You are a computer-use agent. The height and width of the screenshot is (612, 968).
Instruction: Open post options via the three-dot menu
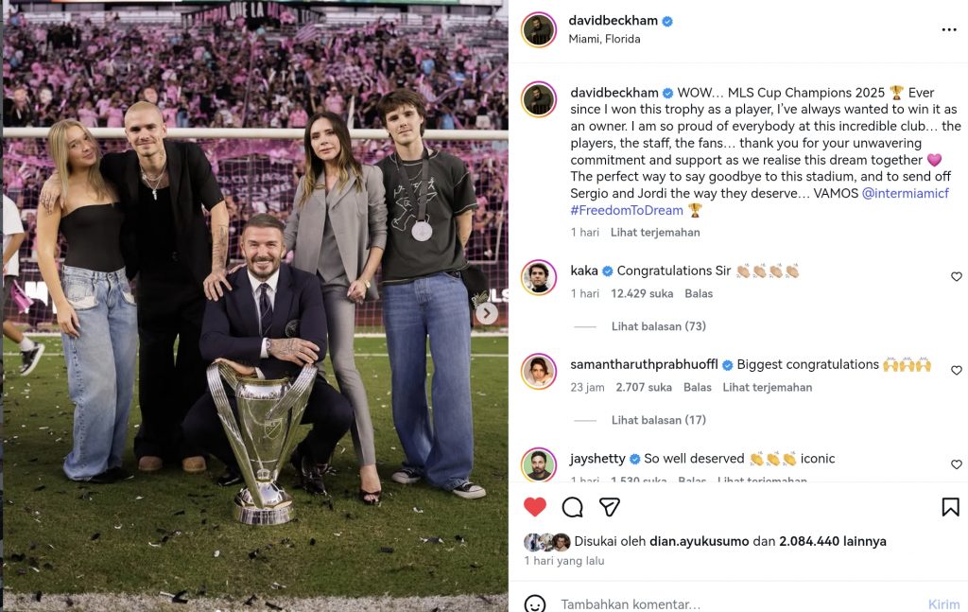949,28
